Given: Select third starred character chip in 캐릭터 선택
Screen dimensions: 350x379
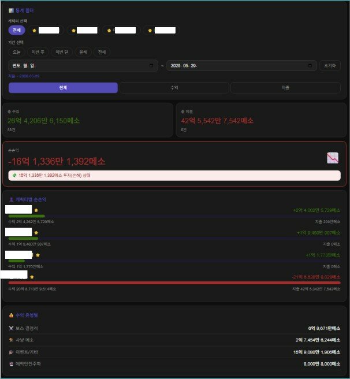Looking at the screenshot, I should click(121, 31).
